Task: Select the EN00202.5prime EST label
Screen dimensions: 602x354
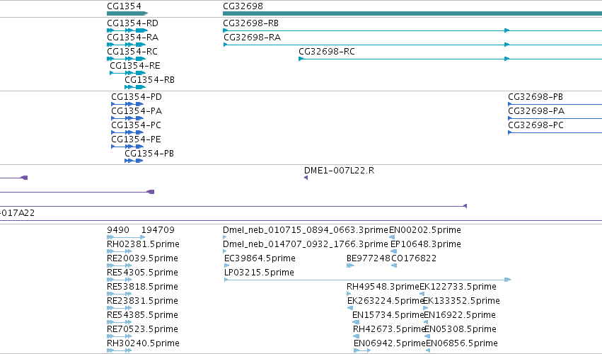Action: [x=424, y=230]
